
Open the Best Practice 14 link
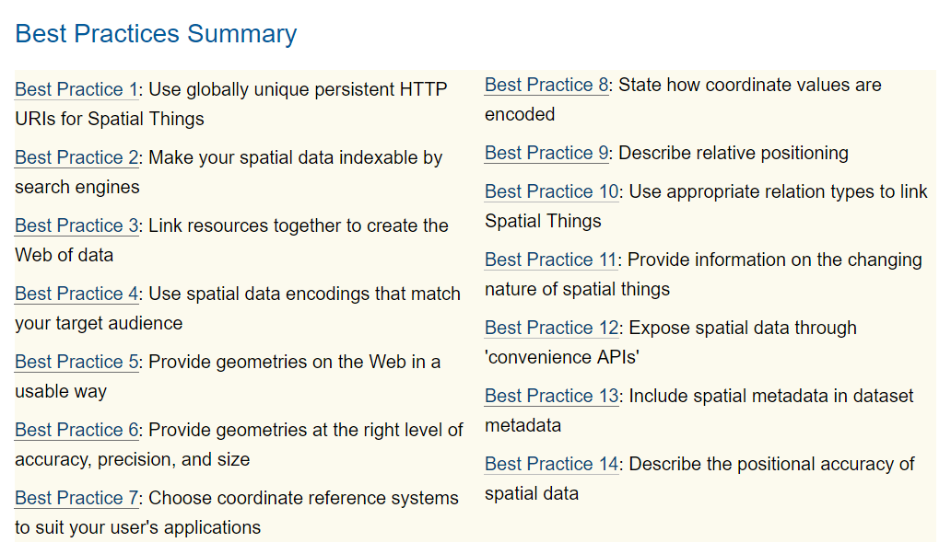tap(551, 464)
